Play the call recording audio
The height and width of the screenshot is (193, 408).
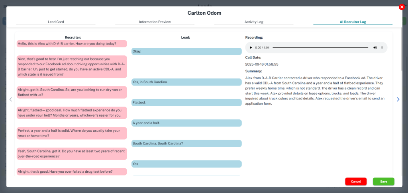click(x=251, y=48)
